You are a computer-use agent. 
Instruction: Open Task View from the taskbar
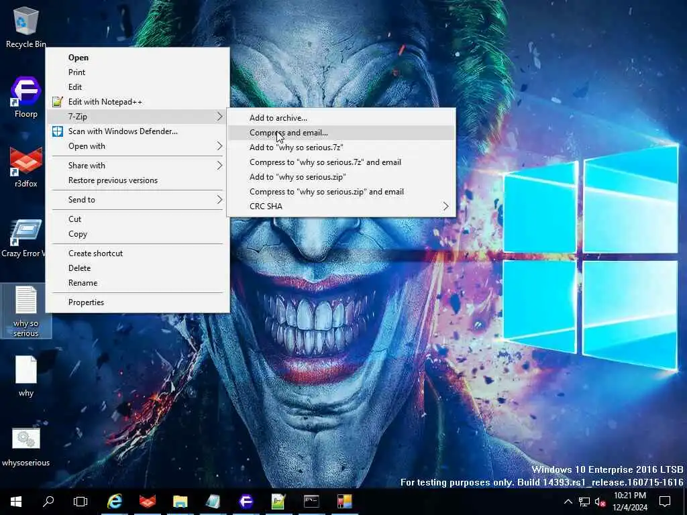81,502
